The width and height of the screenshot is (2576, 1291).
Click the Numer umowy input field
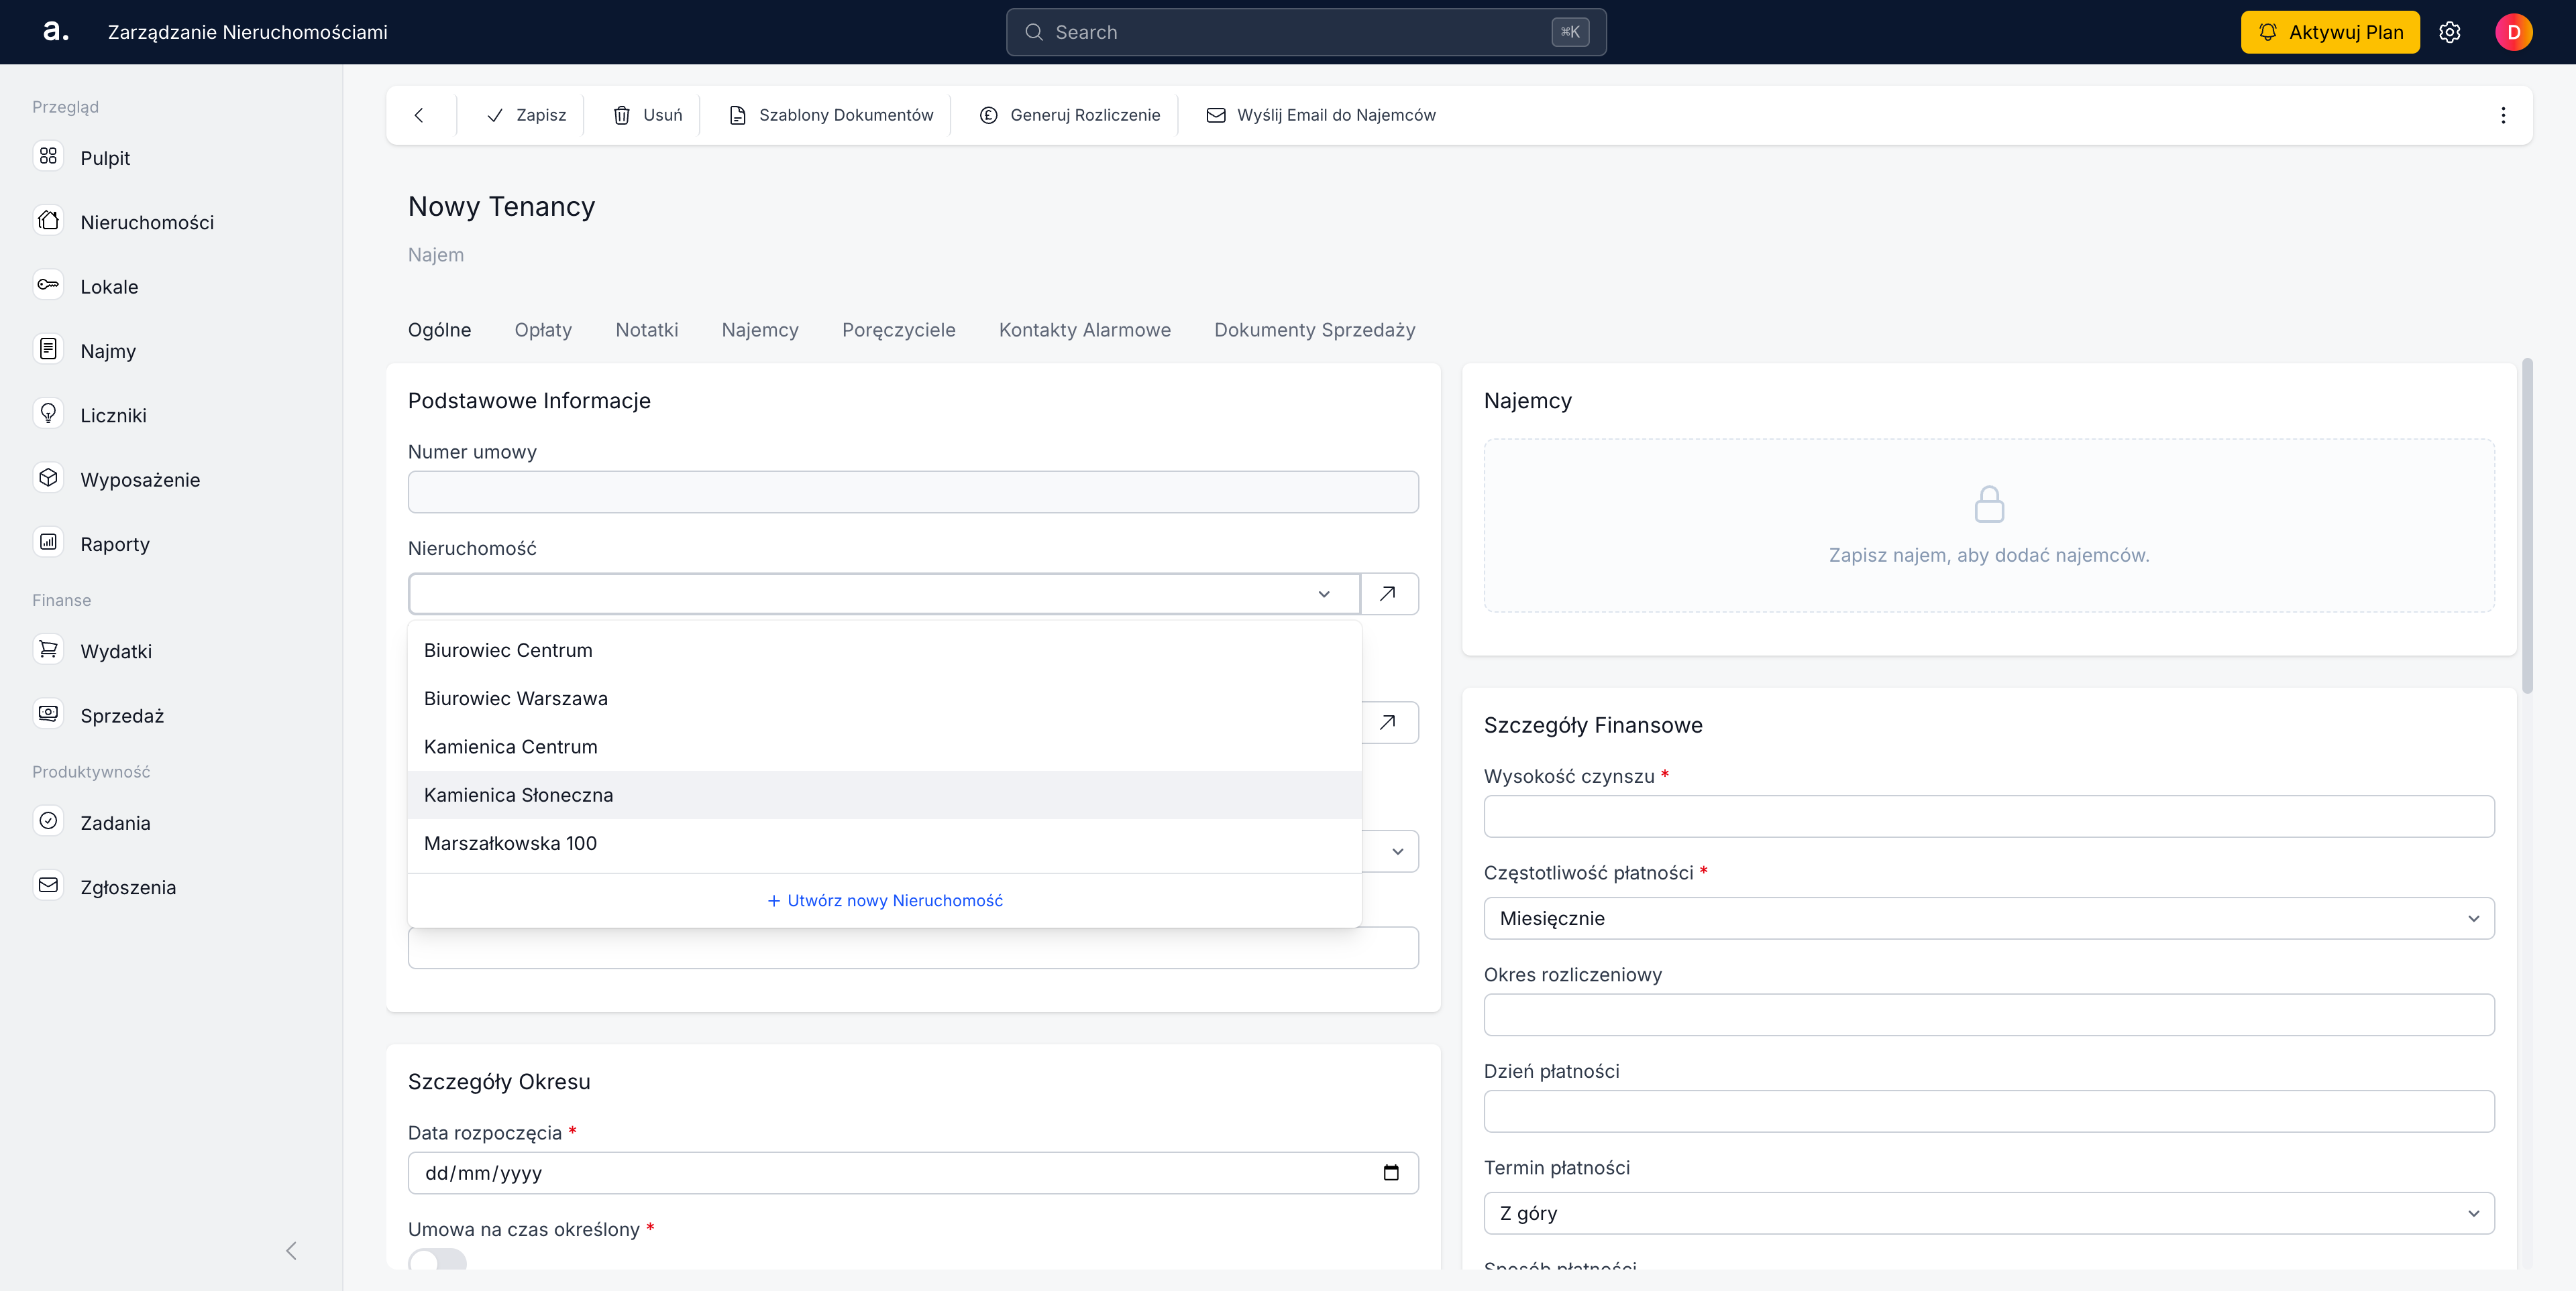913,491
